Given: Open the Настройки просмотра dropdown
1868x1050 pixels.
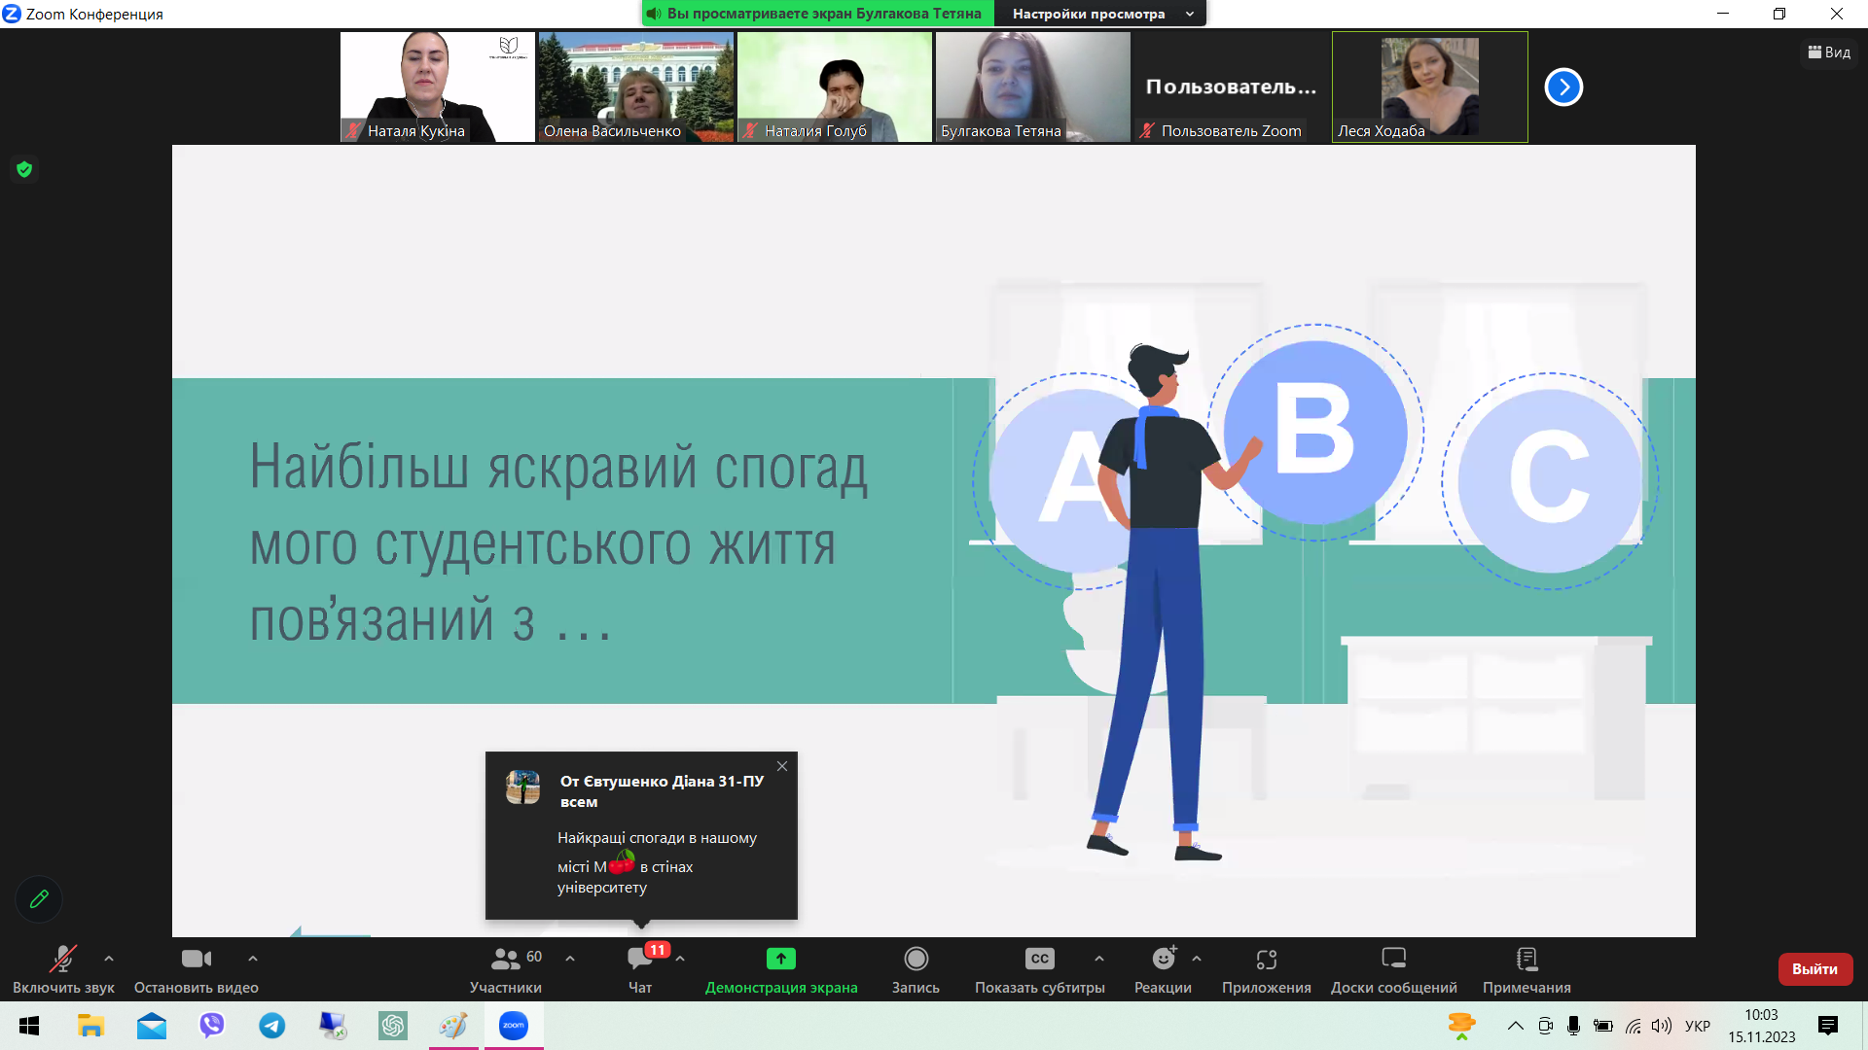Looking at the screenshot, I should pos(1100,14).
